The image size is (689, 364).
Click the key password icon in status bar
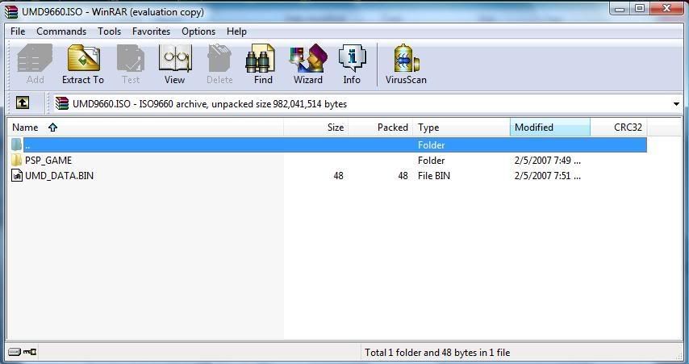pyautogui.click(x=30, y=352)
